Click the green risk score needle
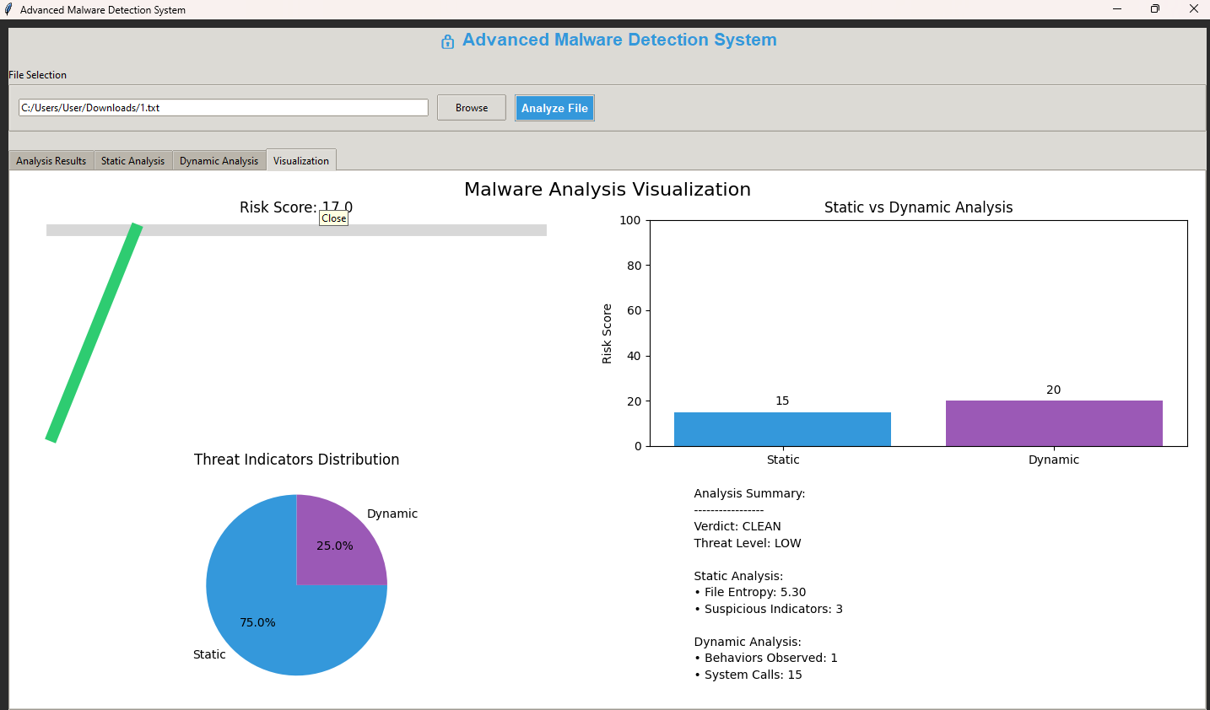Viewport: 1210px width, 710px height. 93,333
